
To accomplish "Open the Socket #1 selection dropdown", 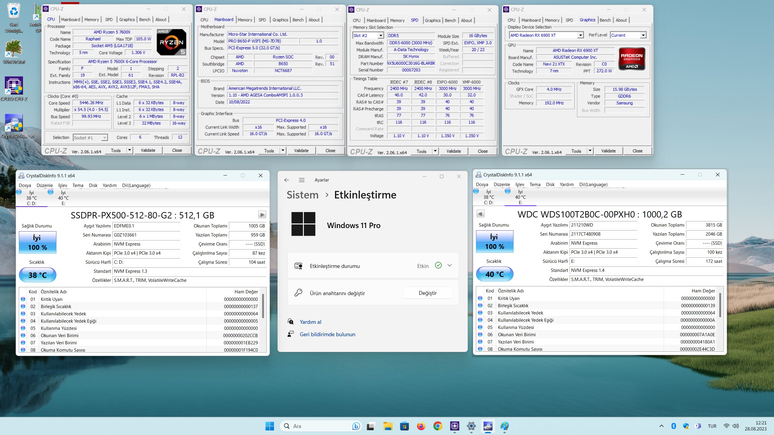I will [104, 138].
